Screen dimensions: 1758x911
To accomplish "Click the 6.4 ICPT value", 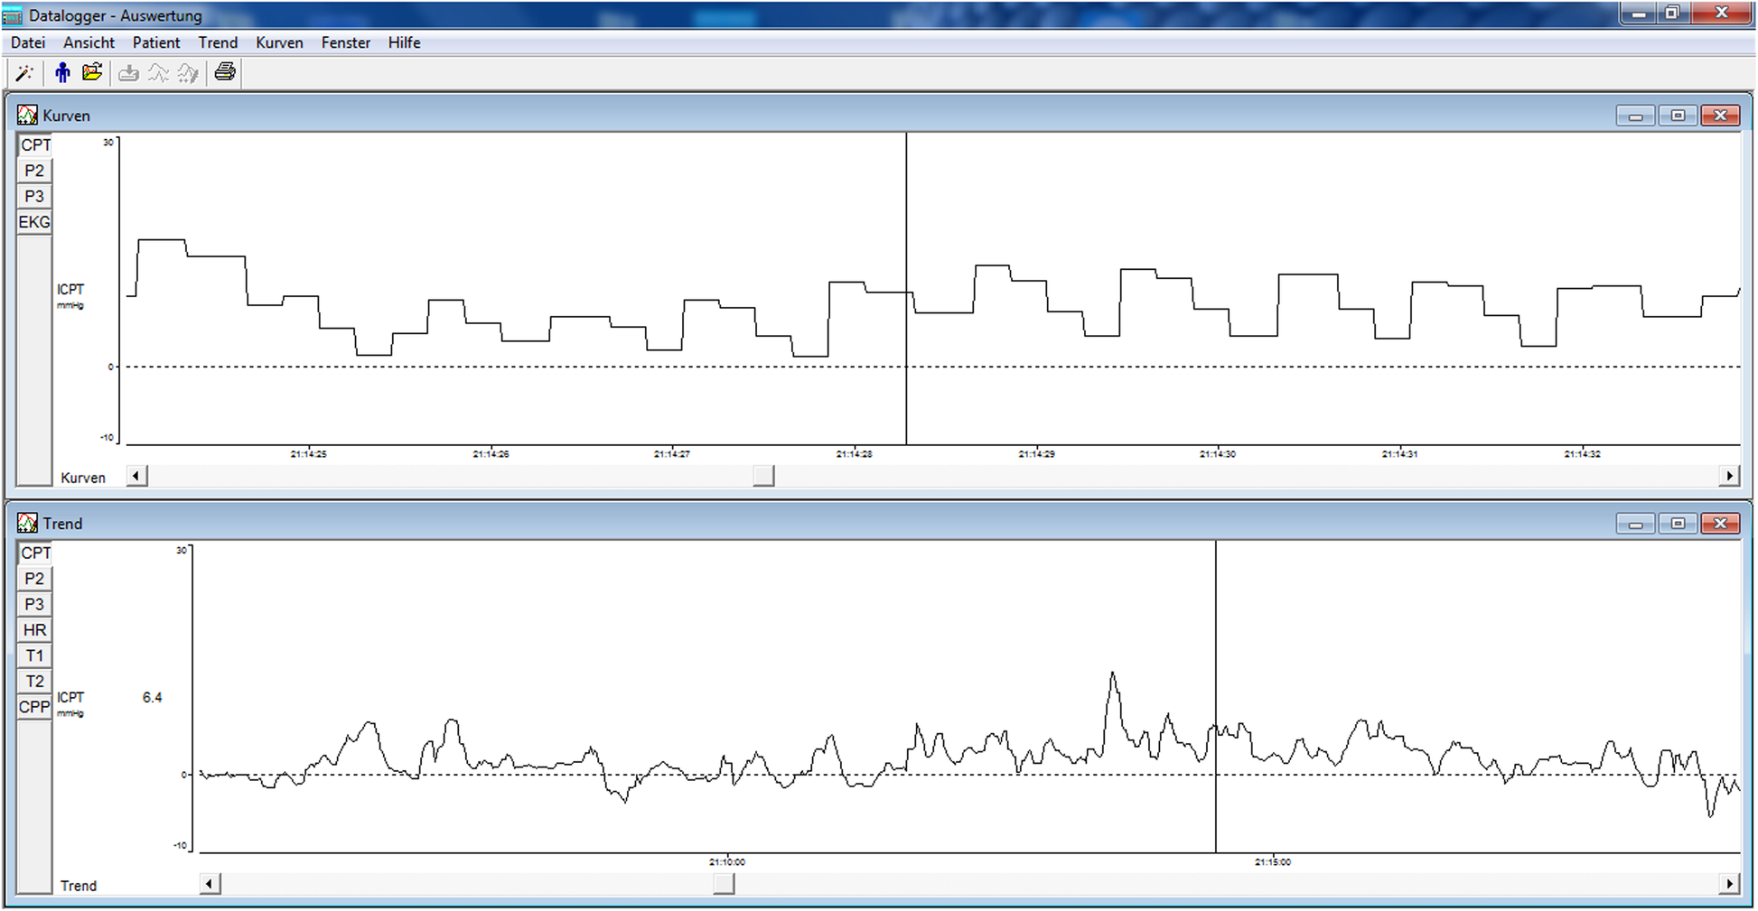I will [153, 698].
